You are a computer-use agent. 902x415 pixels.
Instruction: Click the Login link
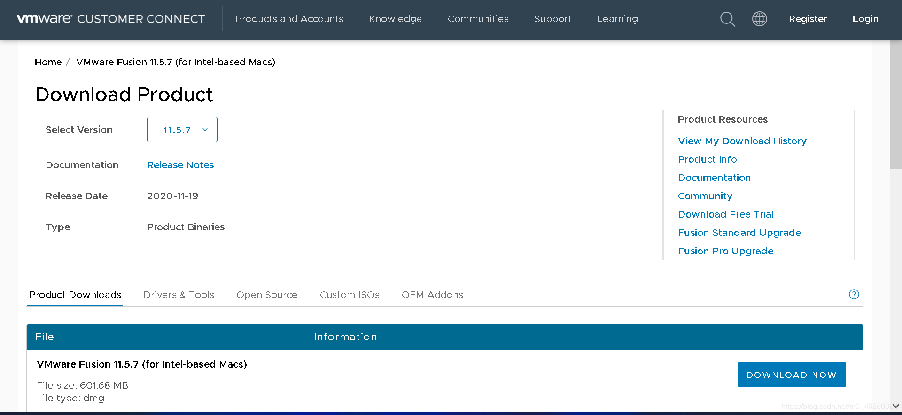coord(865,19)
